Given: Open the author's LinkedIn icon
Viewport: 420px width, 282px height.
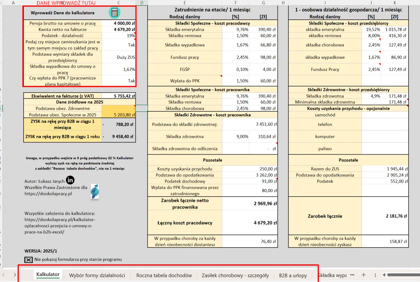Looking at the screenshot, I should (70, 180).
